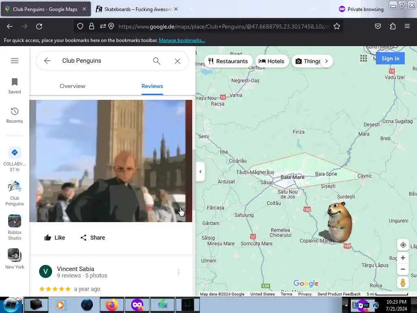Bookmark this page with the star

[337, 26]
